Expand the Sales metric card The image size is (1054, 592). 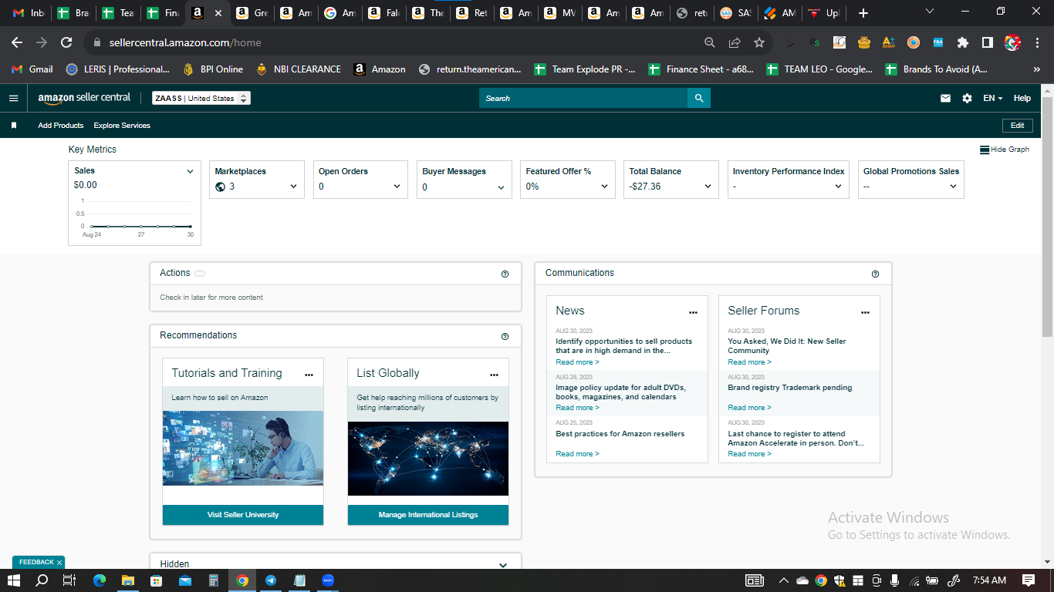click(190, 171)
